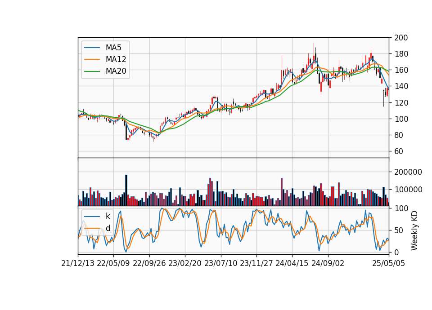Click the 21/12/13 date tick label

click(78, 263)
